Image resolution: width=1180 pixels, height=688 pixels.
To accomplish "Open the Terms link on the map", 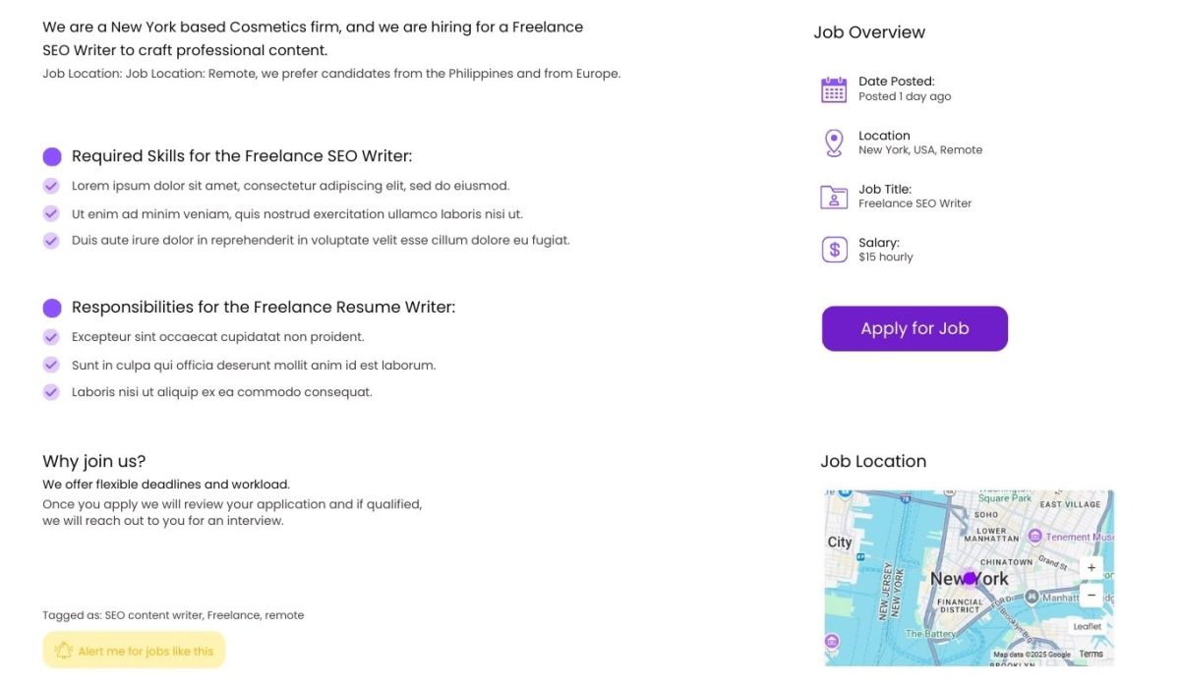I will 1091,654.
